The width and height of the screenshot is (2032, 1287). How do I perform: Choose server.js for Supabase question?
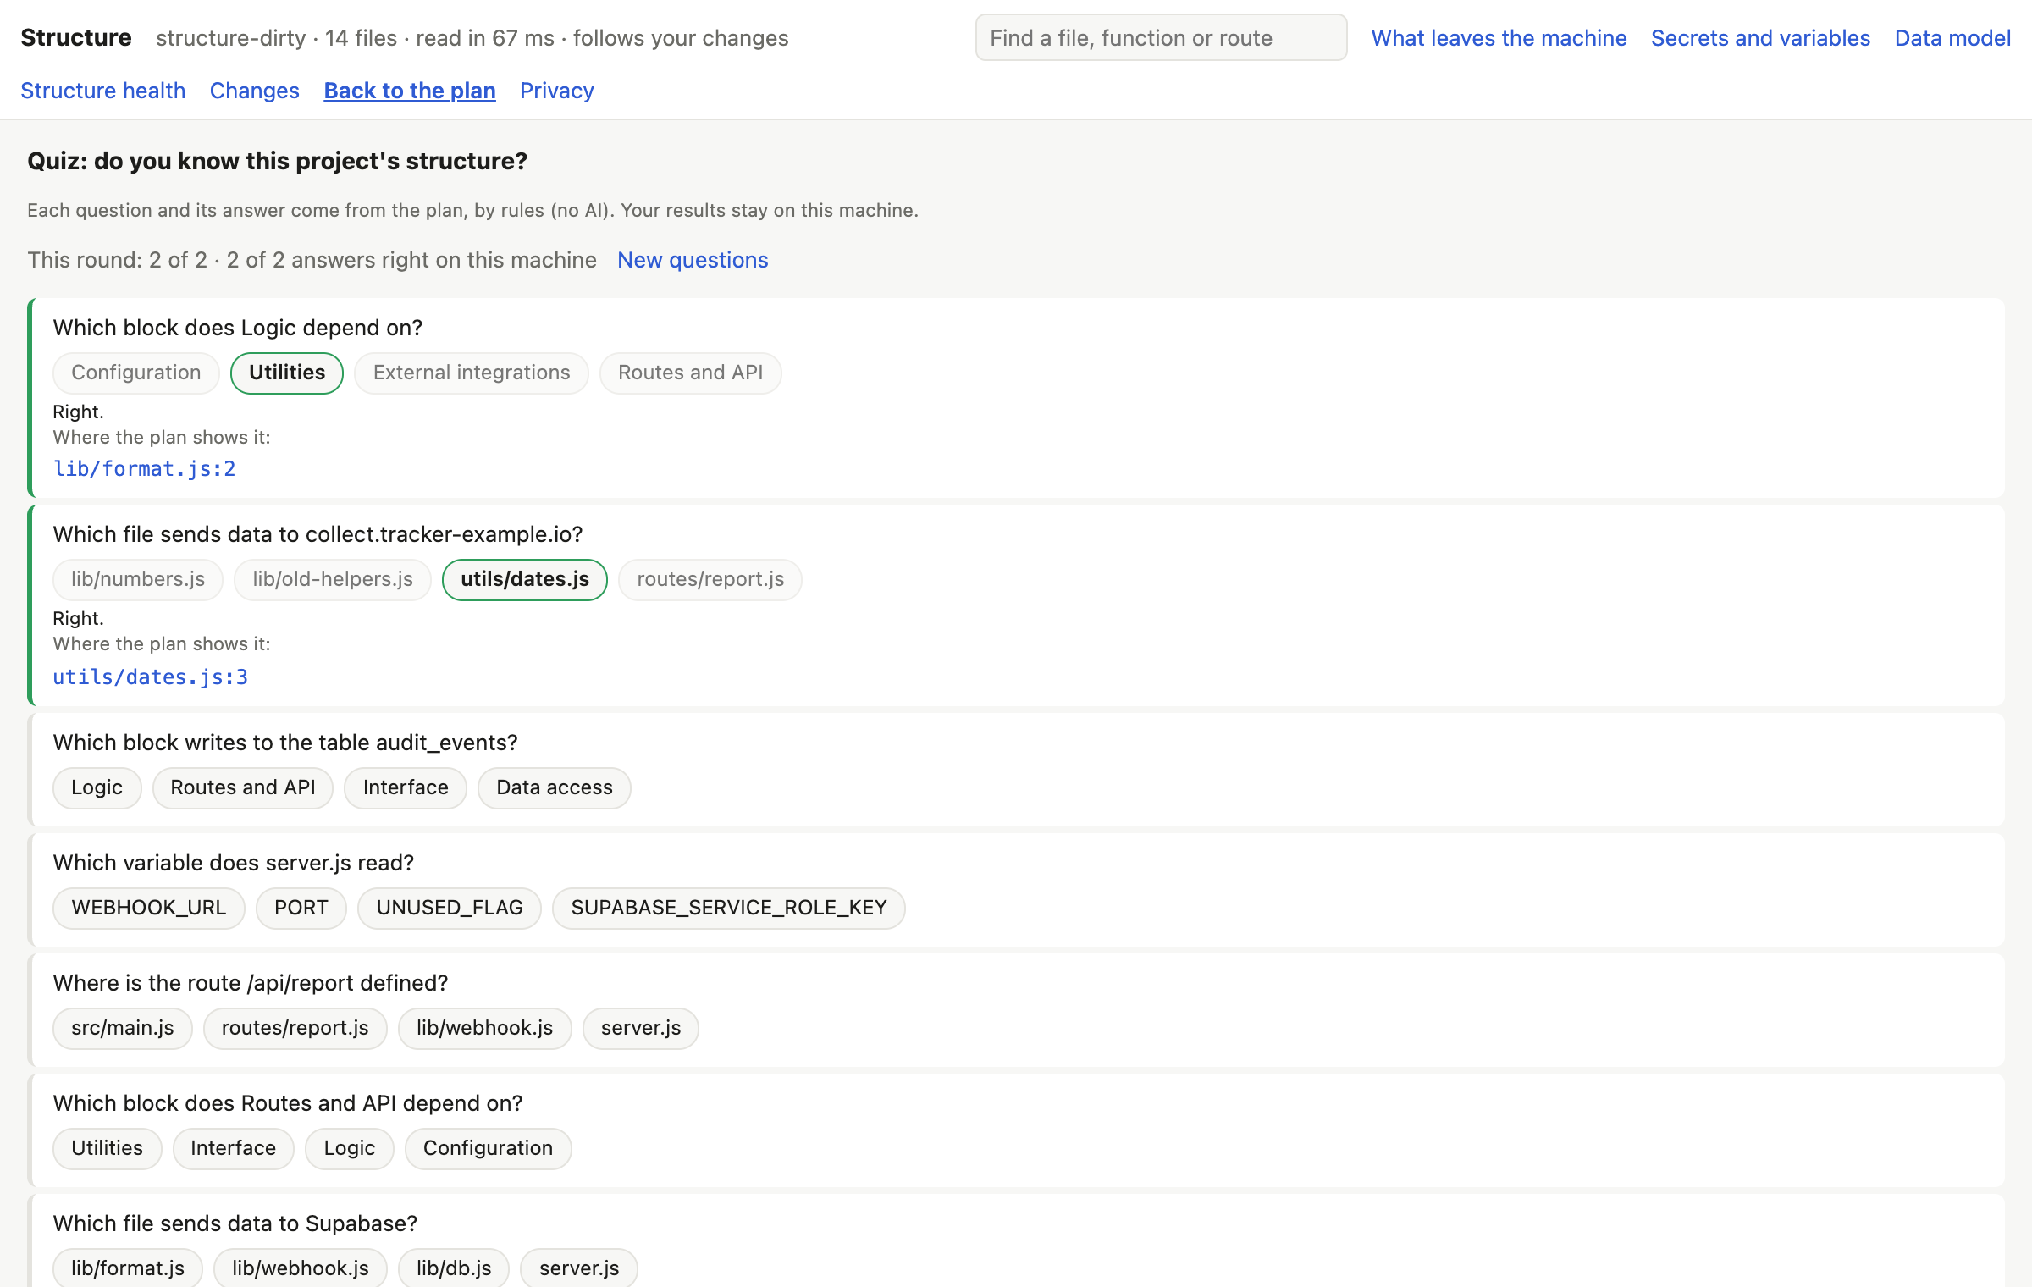(579, 1268)
